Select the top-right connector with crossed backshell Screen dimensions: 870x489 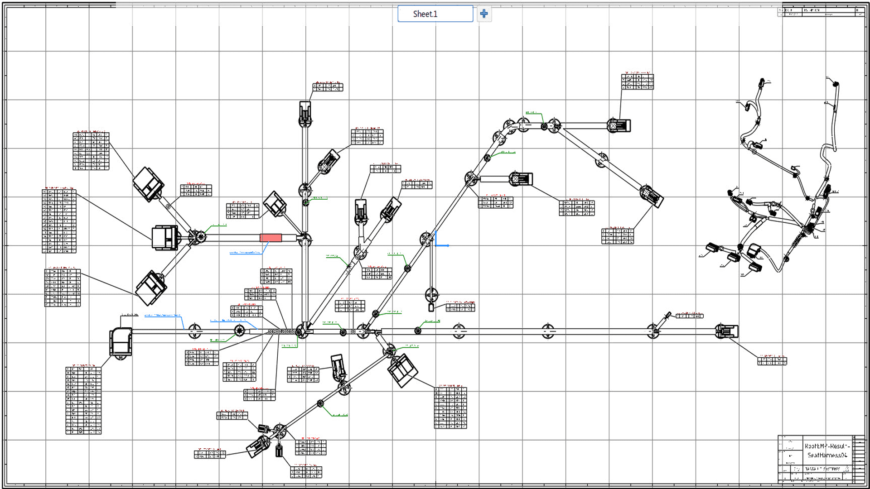(x=619, y=125)
